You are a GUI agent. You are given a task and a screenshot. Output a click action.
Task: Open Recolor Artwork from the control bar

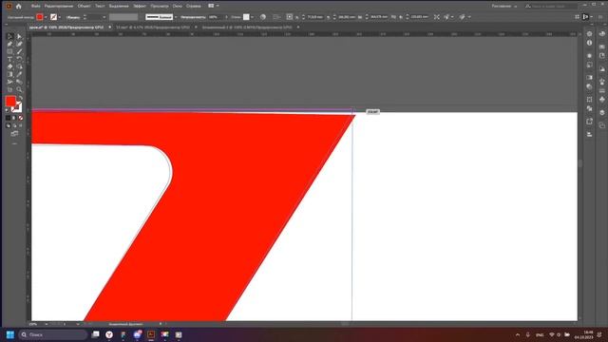263,17
